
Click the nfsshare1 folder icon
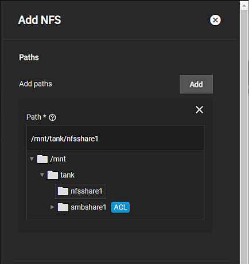[x=63, y=191]
